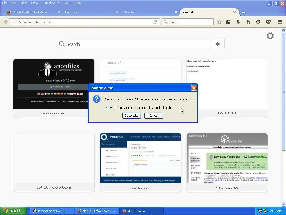Show your bookmarks list icon
The height and width of the screenshot is (215, 286).
(228, 22)
